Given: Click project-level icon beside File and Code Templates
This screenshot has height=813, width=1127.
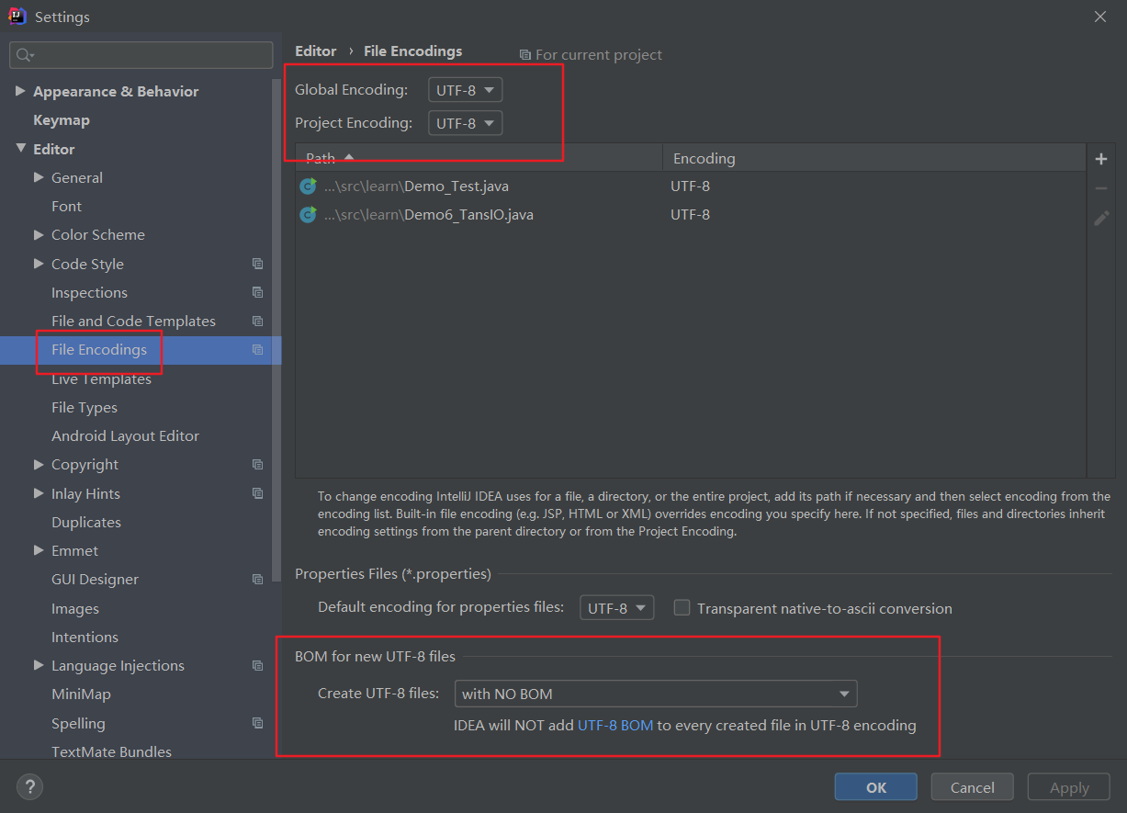Looking at the screenshot, I should [x=257, y=321].
